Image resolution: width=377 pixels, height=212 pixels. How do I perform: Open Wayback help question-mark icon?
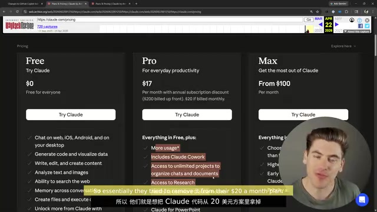pyautogui.click(x=359, y=20)
